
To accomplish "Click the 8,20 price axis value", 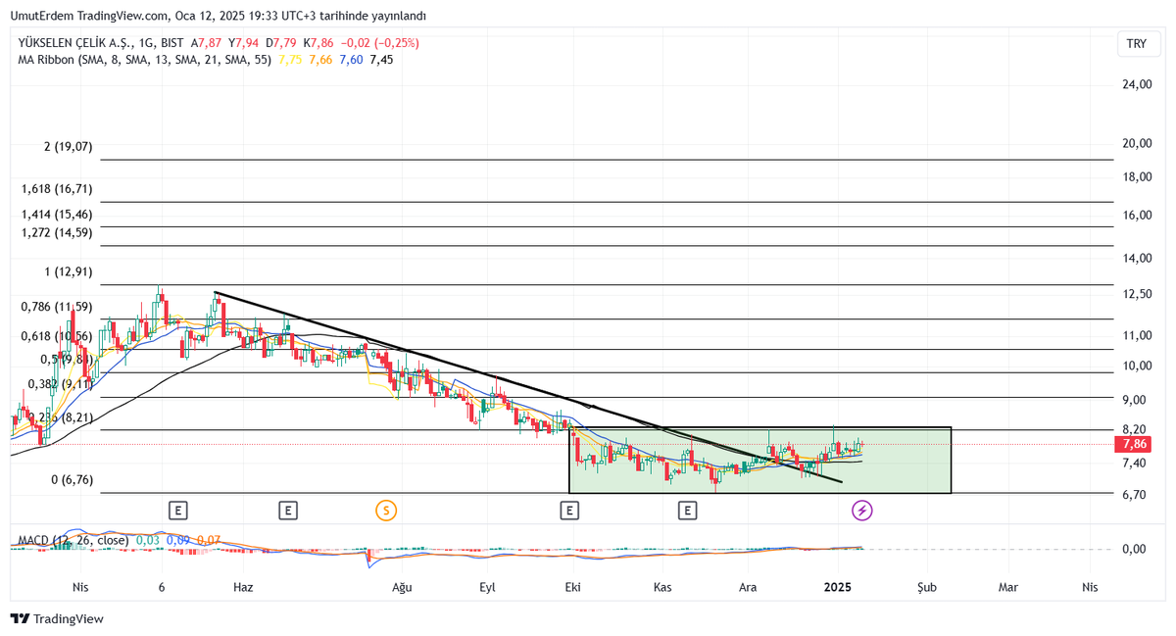I will (1134, 430).
